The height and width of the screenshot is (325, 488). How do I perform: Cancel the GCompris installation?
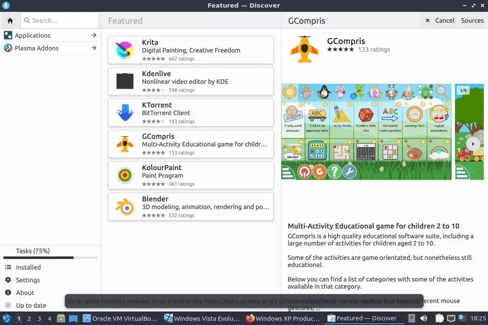pos(440,21)
